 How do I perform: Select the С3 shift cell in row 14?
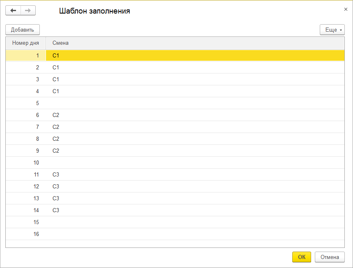(x=56, y=210)
